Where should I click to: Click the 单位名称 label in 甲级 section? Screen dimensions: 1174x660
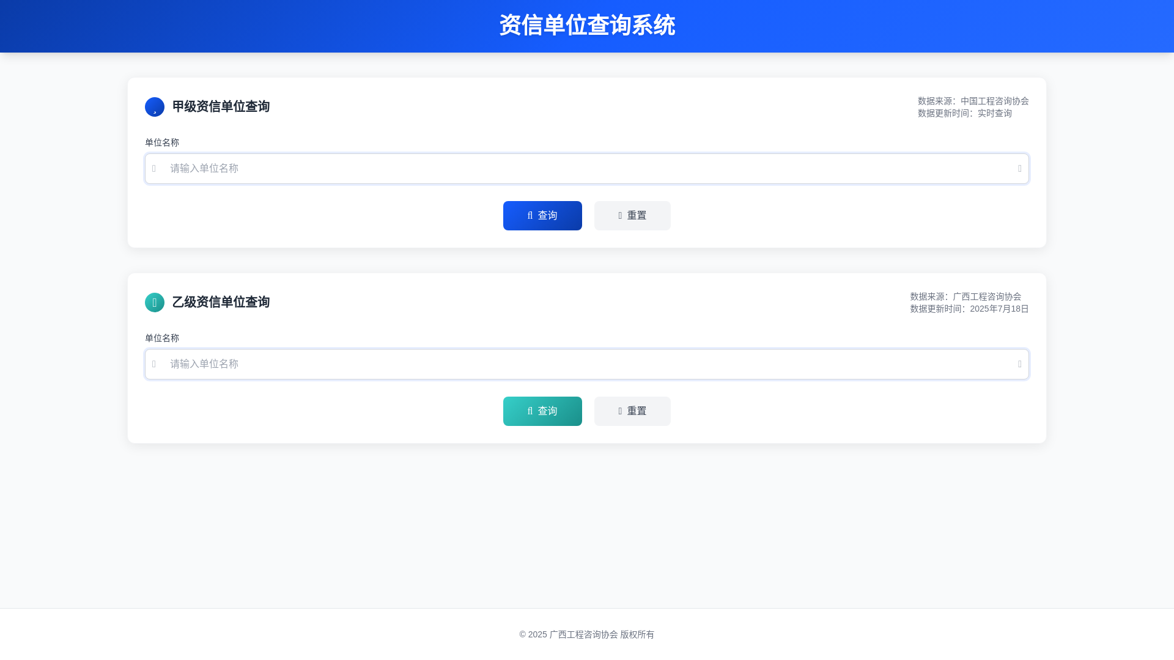click(x=162, y=142)
